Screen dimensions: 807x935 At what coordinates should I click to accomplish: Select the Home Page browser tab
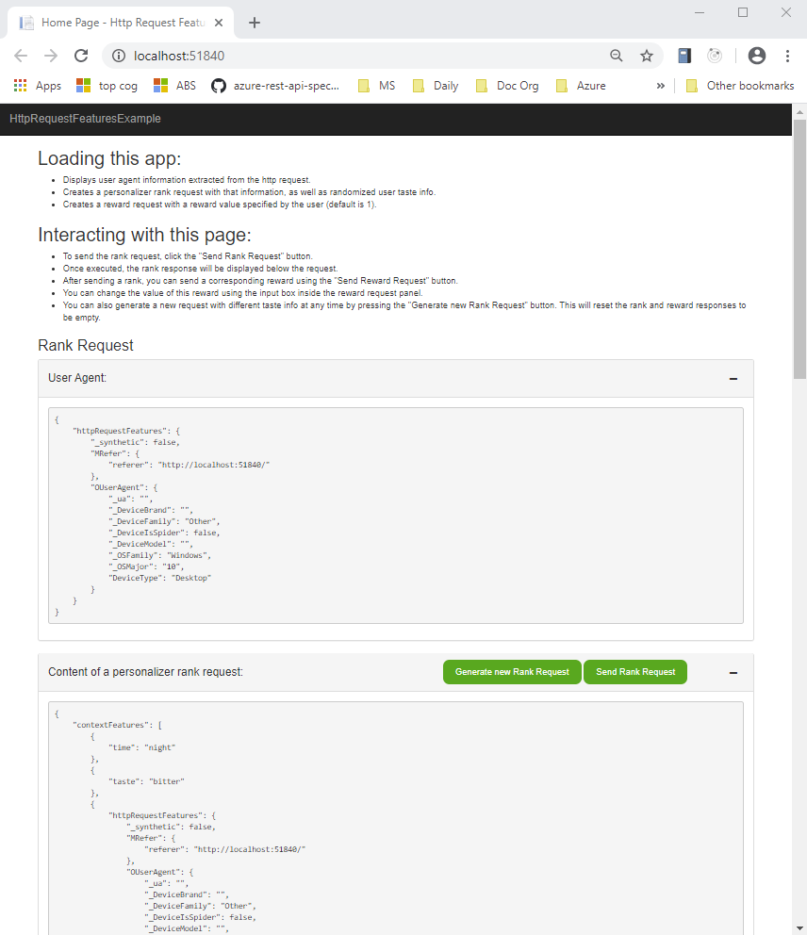[113, 21]
